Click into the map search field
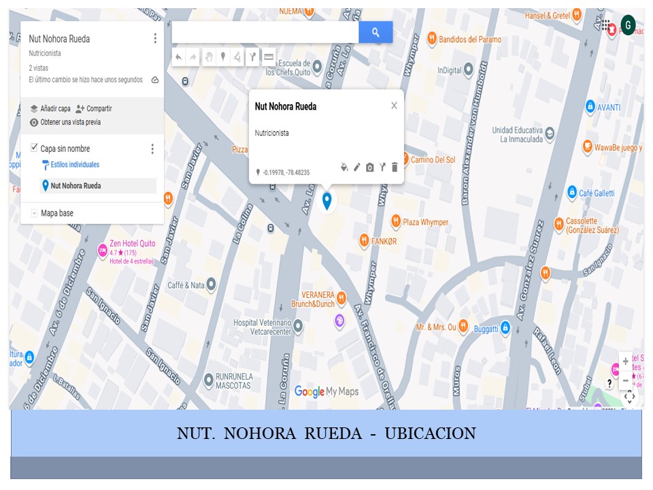This screenshot has width=653, height=490. [265, 32]
